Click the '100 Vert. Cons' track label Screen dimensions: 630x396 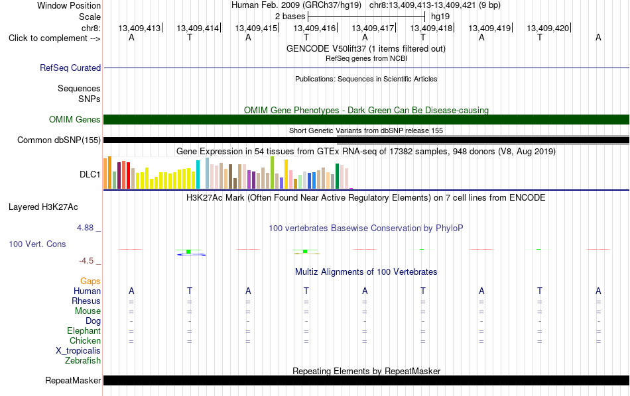click(x=37, y=244)
